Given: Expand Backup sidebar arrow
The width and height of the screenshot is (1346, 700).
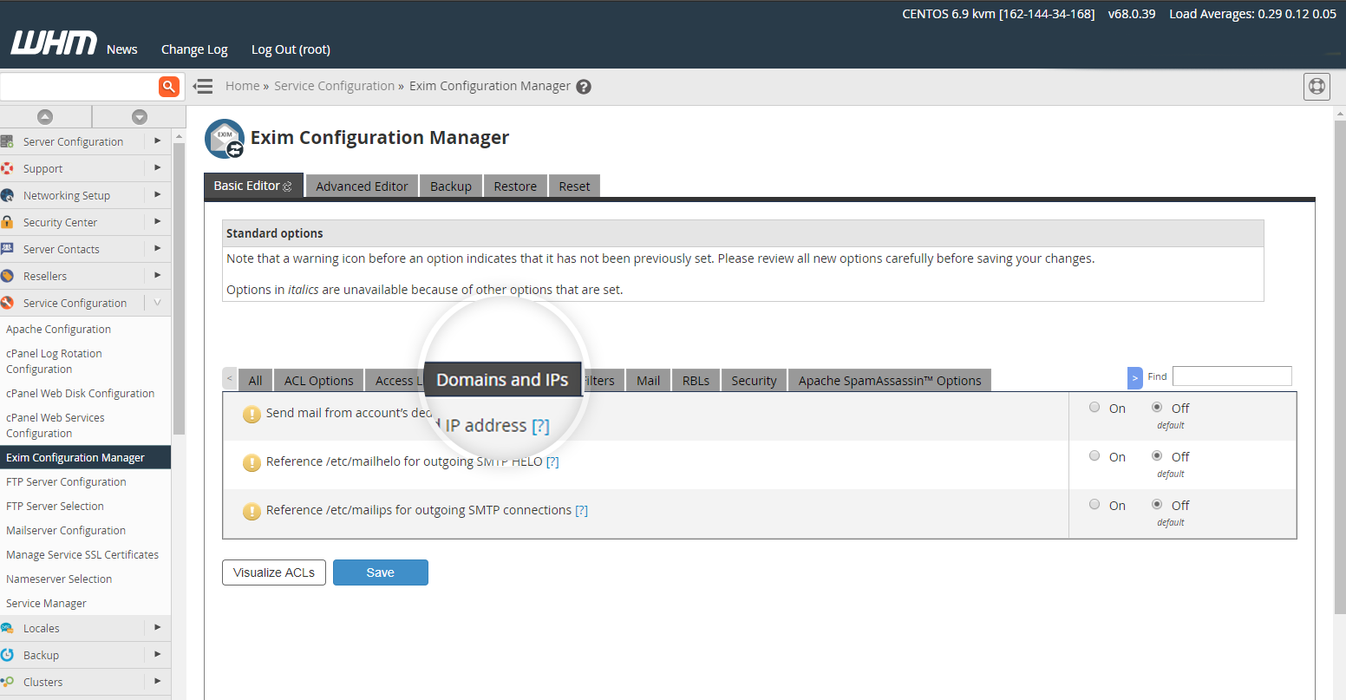Looking at the screenshot, I should pos(157,654).
